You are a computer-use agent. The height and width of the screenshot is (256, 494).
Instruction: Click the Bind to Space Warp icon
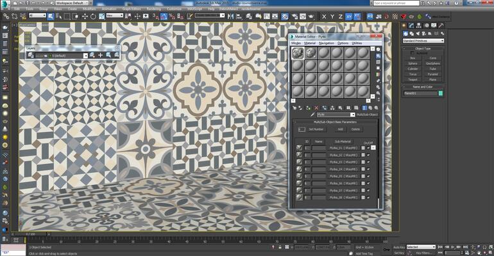(23, 17)
